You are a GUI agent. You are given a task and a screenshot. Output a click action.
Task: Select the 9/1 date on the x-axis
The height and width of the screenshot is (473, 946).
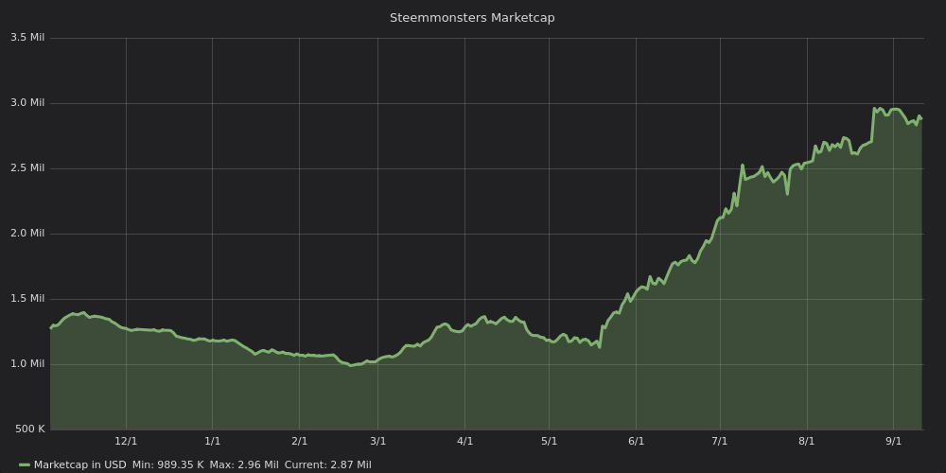coord(893,441)
